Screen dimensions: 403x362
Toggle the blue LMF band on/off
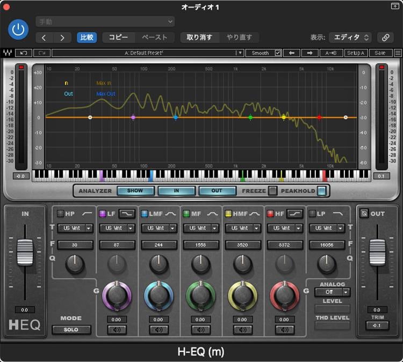coord(145,213)
